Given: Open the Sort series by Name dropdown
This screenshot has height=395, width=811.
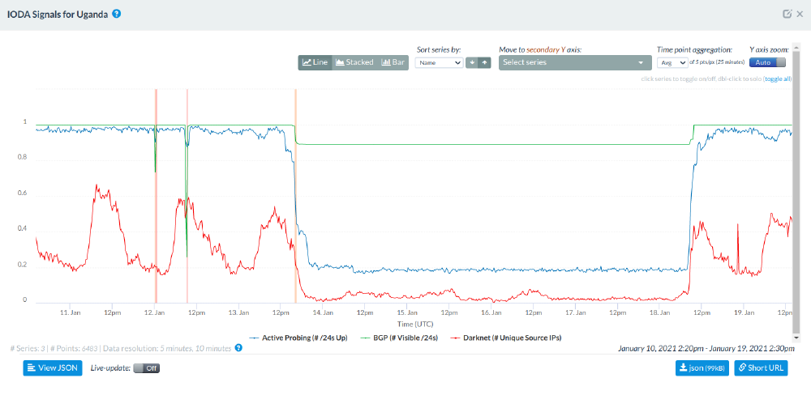Looking at the screenshot, I should pos(439,62).
